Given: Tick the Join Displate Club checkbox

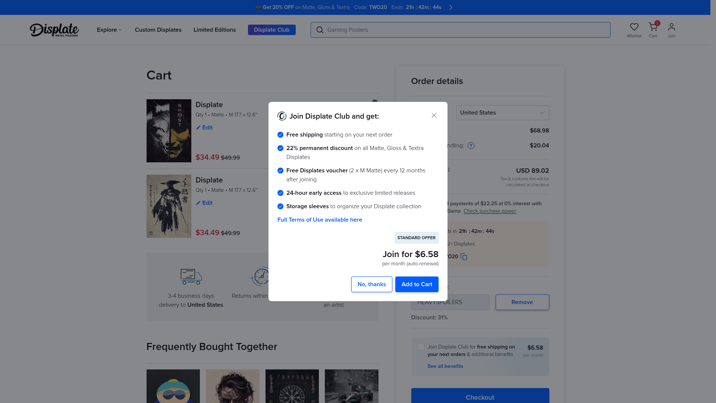Looking at the screenshot, I should [x=421, y=347].
